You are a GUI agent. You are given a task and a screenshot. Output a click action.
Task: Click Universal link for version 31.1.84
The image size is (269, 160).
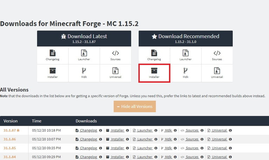point(219,157)
